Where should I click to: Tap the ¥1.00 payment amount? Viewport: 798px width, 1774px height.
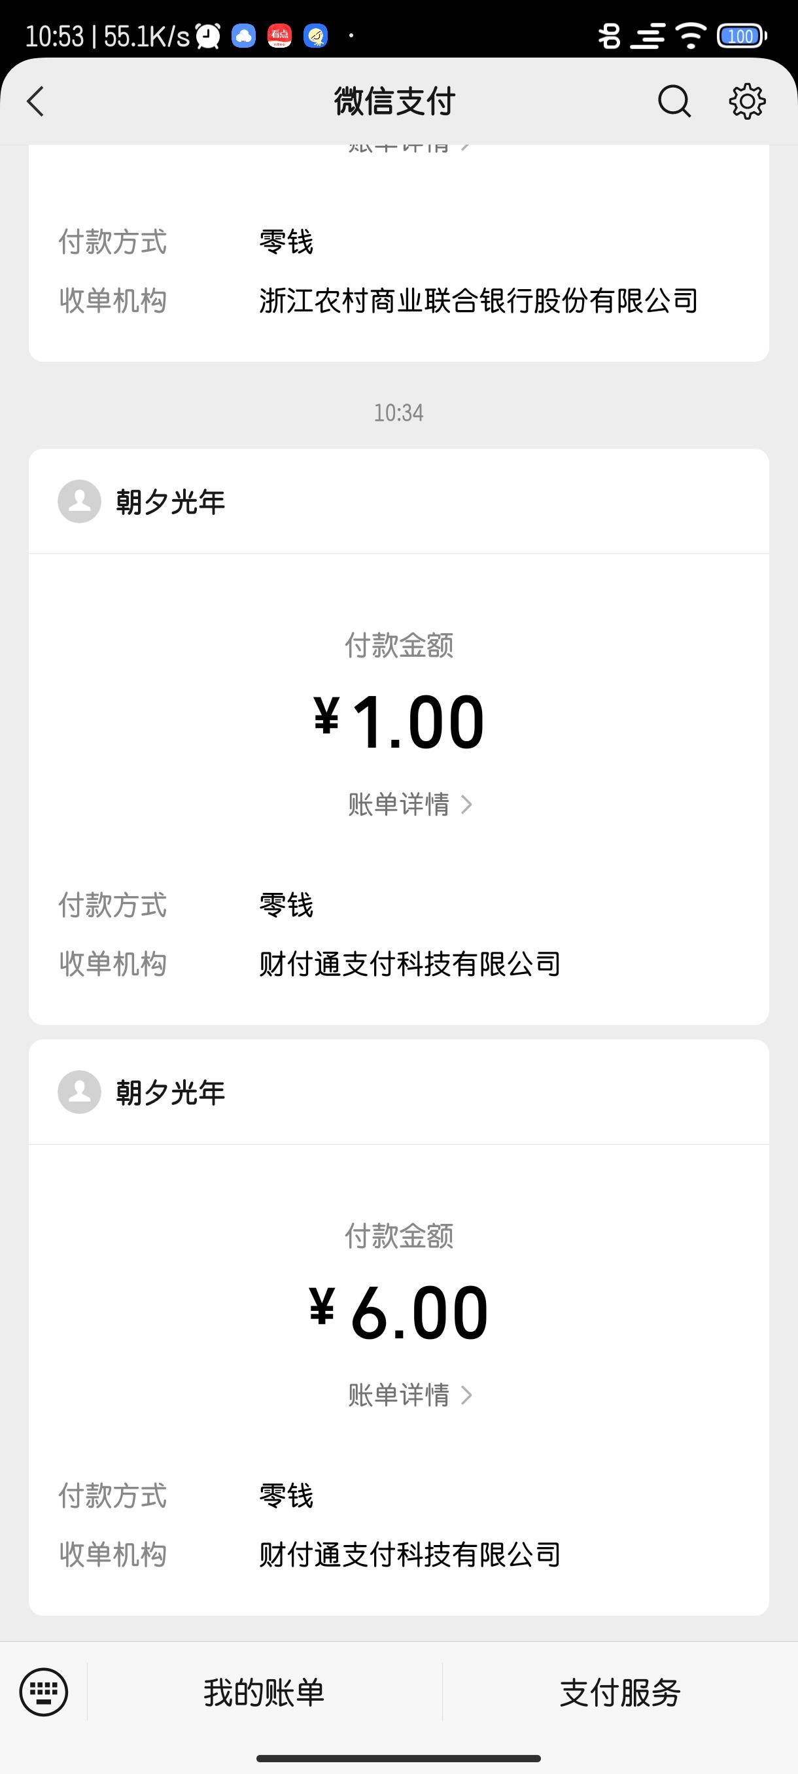(x=400, y=722)
